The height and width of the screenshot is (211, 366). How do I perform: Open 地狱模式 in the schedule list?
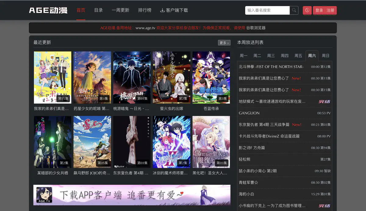(272, 102)
